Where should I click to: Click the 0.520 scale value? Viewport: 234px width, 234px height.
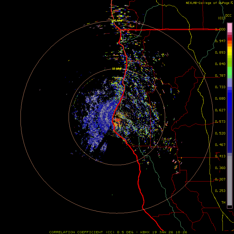click(220, 133)
